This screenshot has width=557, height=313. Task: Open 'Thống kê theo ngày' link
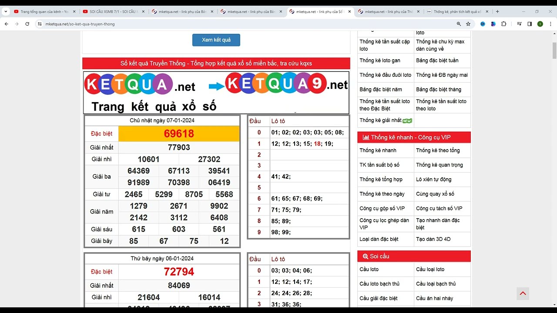[382, 194]
